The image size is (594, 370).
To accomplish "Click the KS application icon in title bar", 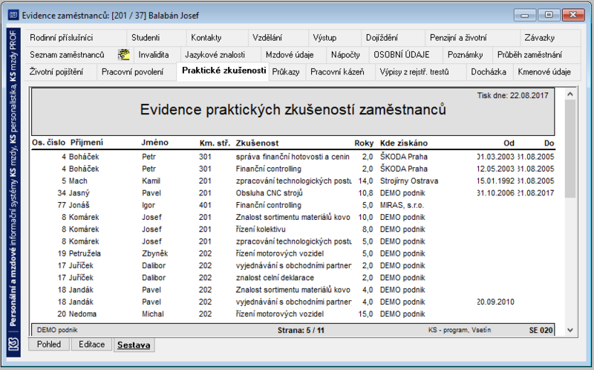I will [x=13, y=15].
